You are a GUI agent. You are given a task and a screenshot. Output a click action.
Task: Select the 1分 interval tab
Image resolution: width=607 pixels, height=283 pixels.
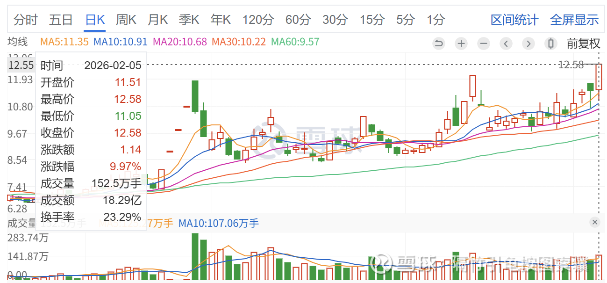click(436, 20)
